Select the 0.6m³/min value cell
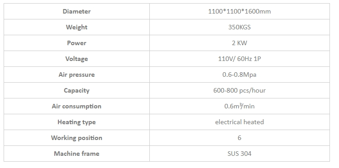The width and height of the screenshot is (339, 168). [239, 106]
